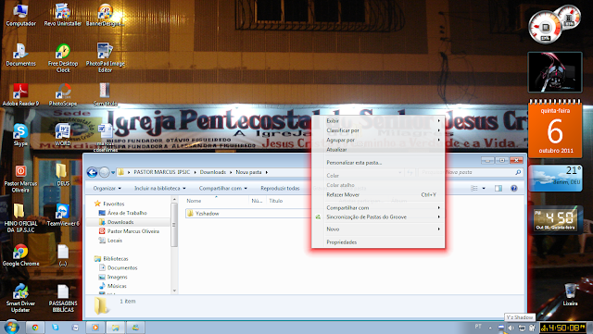
Task: Click the TeamViewer 6 desktop icon
Action: [63, 215]
